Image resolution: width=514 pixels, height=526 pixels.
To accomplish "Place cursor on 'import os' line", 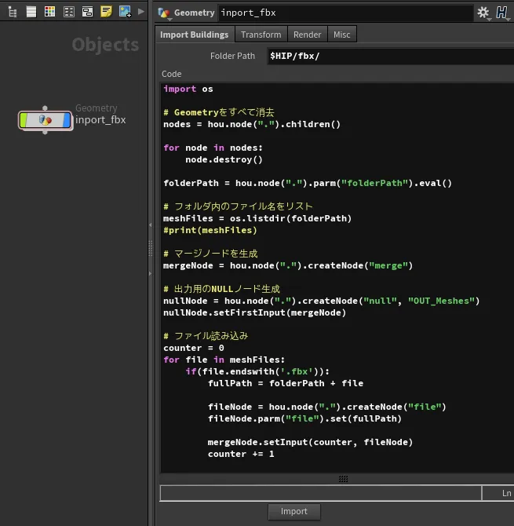I will [x=188, y=89].
